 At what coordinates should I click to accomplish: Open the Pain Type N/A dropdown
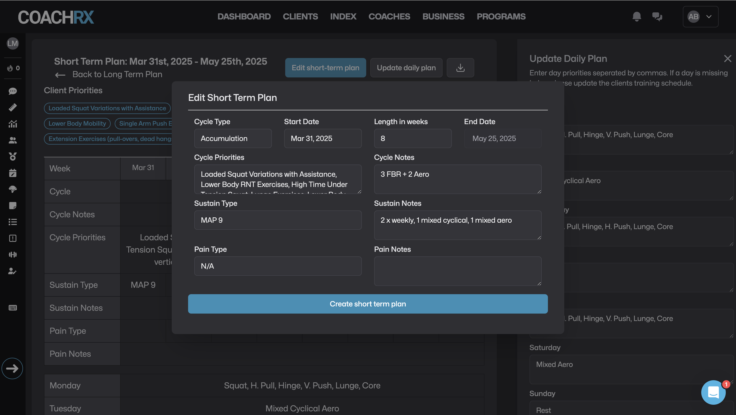point(278,266)
